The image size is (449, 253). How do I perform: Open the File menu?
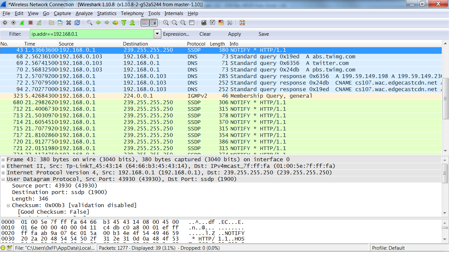(6, 13)
